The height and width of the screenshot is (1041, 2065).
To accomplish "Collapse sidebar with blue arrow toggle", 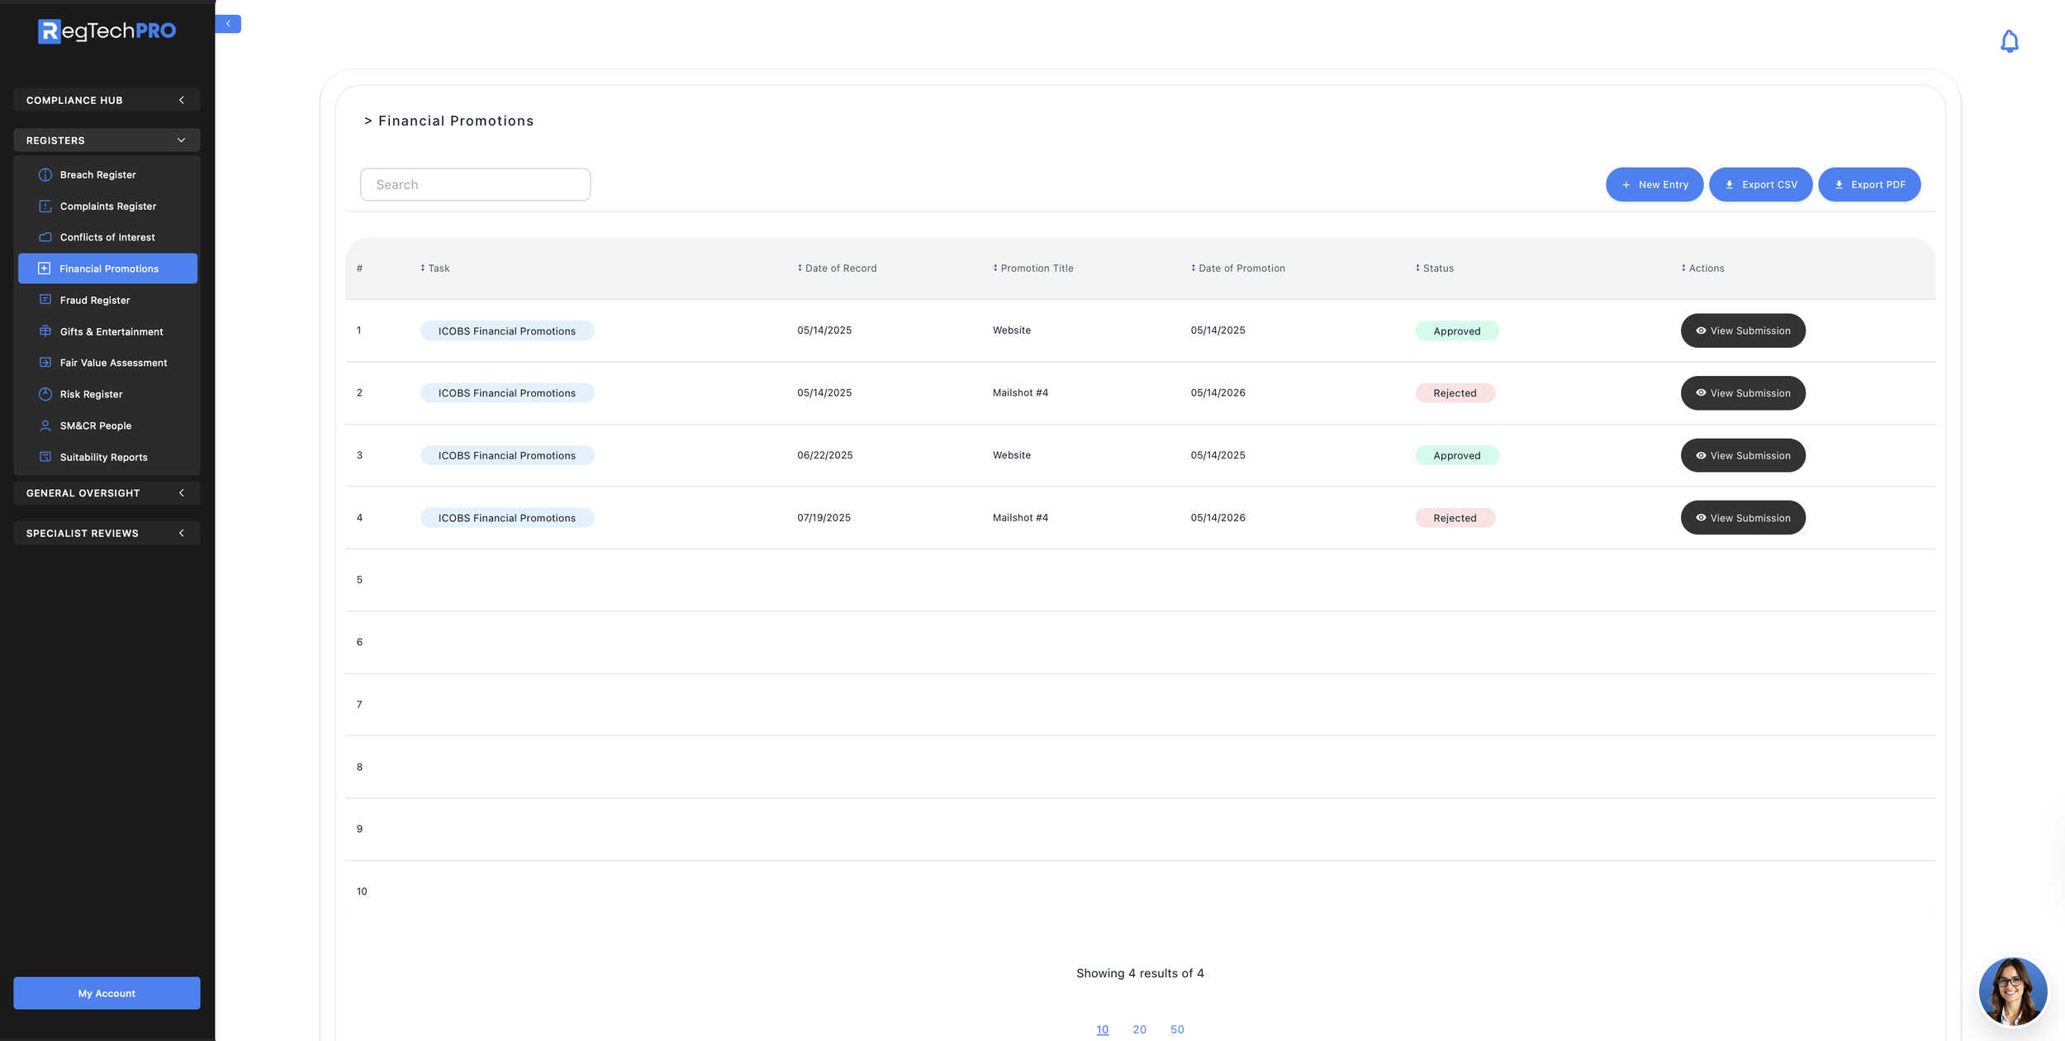I will click(228, 24).
